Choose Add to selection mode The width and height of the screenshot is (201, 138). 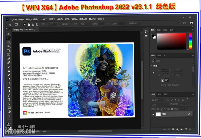click(29, 24)
